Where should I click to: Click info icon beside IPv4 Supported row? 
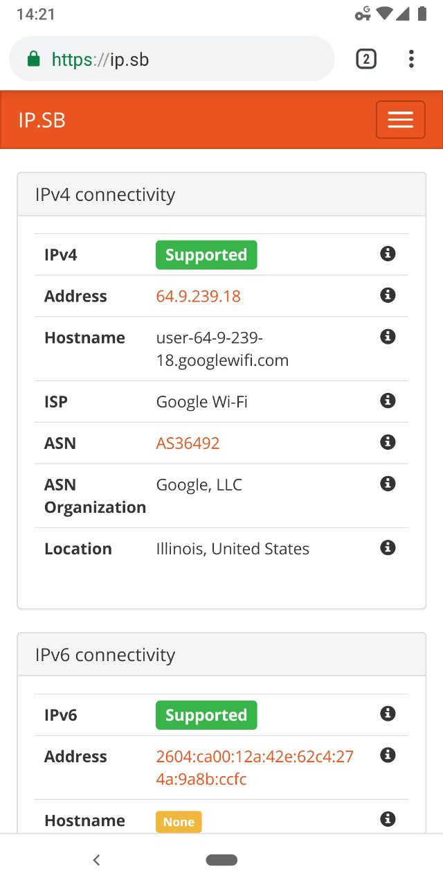pos(388,254)
